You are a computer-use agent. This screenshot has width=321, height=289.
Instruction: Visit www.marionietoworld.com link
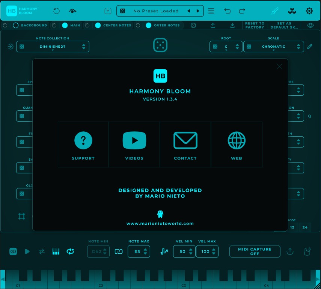pyautogui.click(x=160, y=223)
